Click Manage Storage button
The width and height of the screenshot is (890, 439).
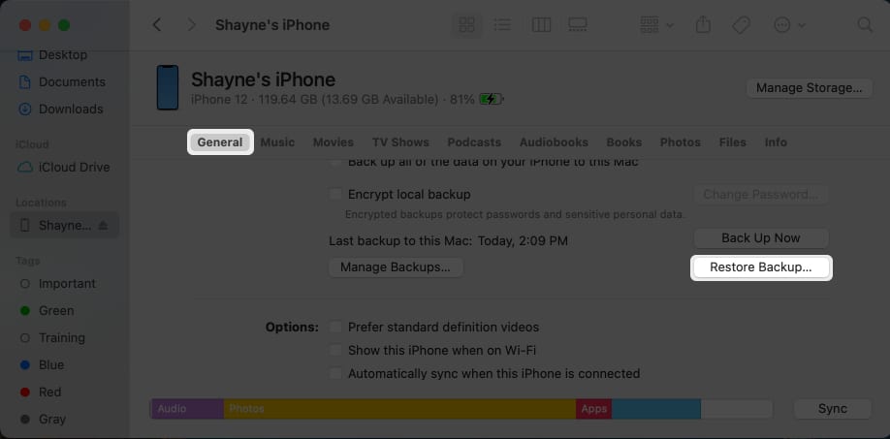[809, 88]
